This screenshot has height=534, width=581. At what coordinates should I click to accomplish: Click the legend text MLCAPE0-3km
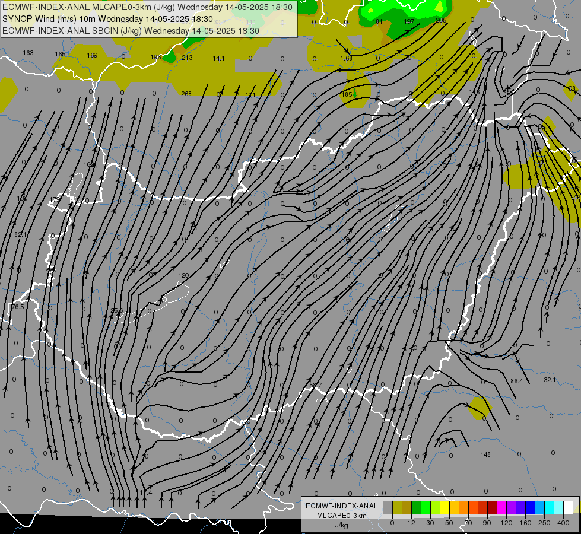(x=342, y=516)
